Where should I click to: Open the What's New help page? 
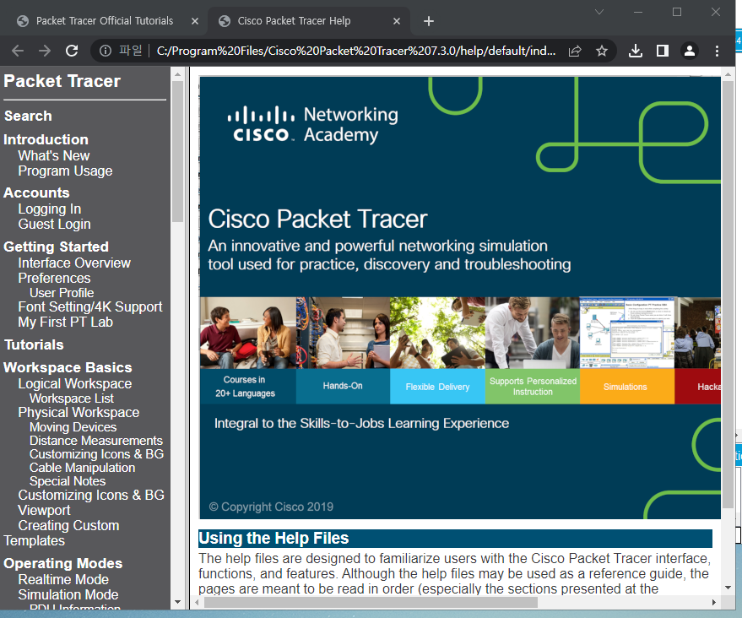pyautogui.click(x=54, y=156)
